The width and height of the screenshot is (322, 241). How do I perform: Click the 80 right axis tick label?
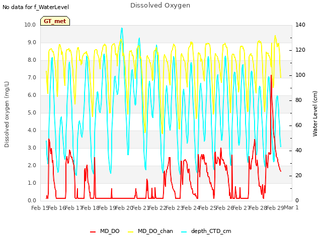pos(298,100)
